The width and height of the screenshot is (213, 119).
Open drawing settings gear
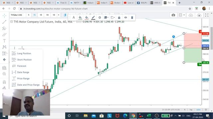[100, 18]
